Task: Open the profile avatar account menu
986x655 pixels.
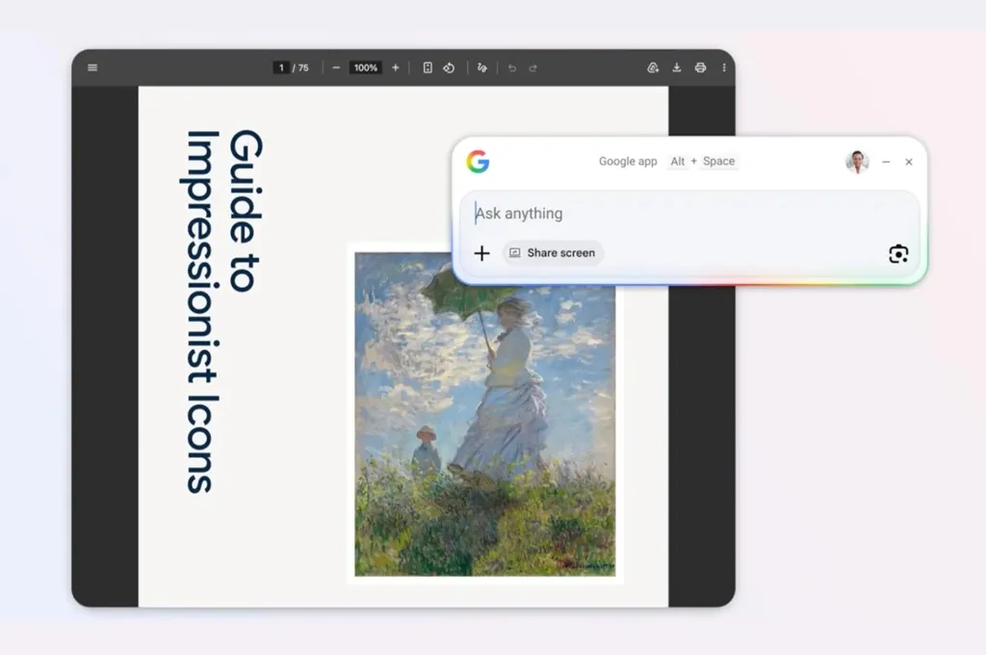Action: pyautogui.click(x=857, y=162)
